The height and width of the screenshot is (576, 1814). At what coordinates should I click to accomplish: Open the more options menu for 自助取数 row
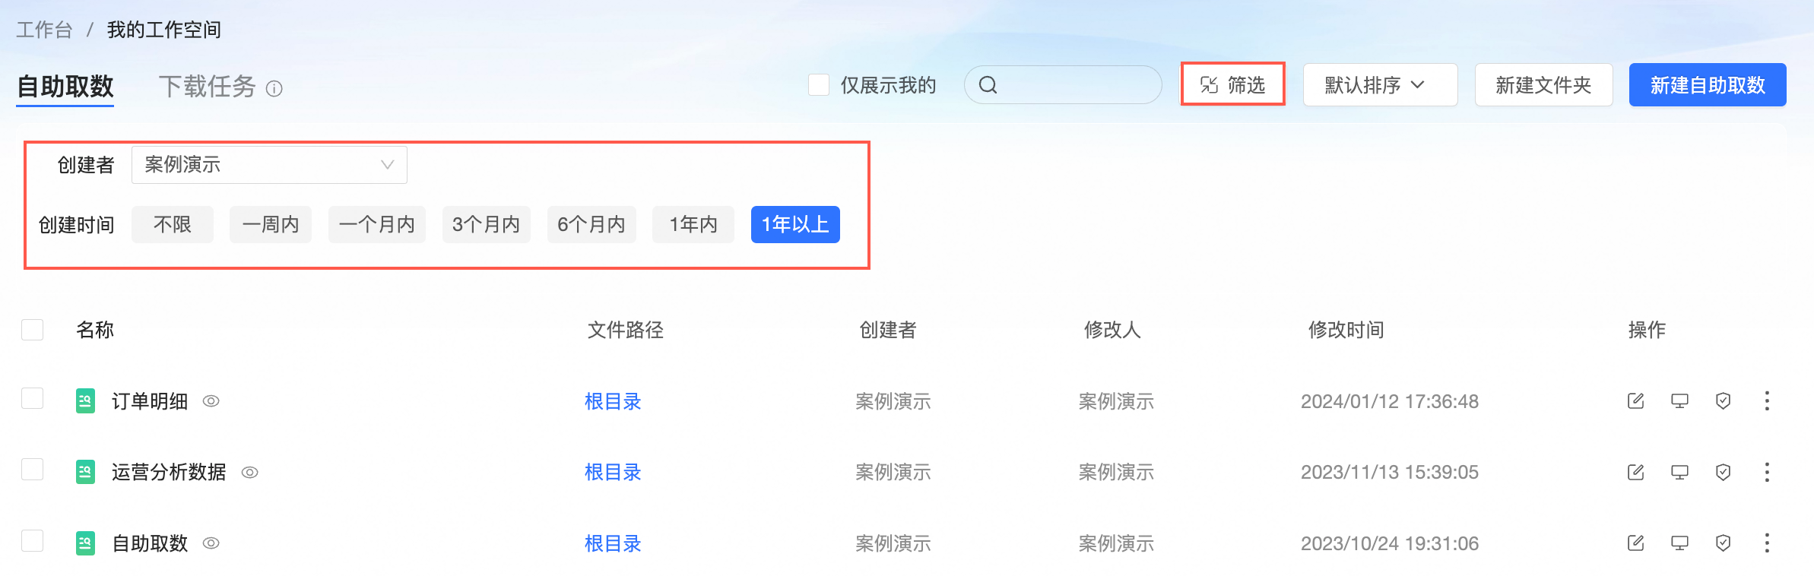[1767, 543]
